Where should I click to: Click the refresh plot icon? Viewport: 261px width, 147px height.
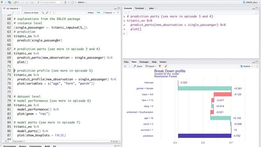click(x=257, y=66)
